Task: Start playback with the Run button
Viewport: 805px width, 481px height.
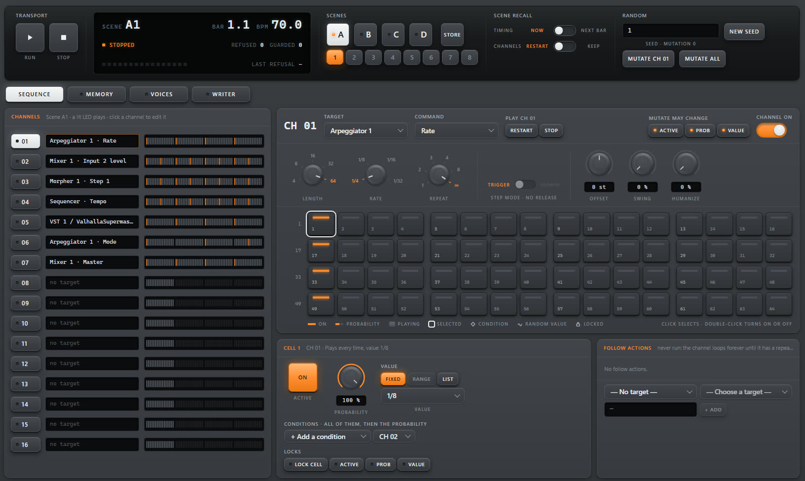Action: click(x=30, y=37)
